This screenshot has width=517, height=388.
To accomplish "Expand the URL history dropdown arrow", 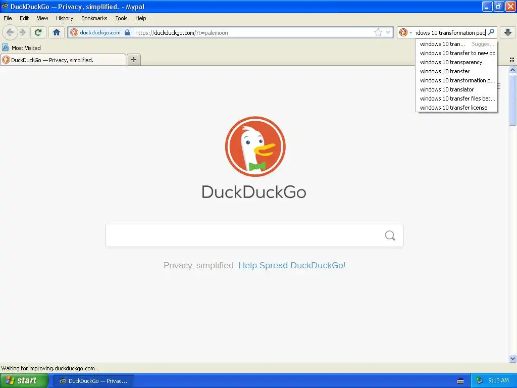I will coord(388,32).
